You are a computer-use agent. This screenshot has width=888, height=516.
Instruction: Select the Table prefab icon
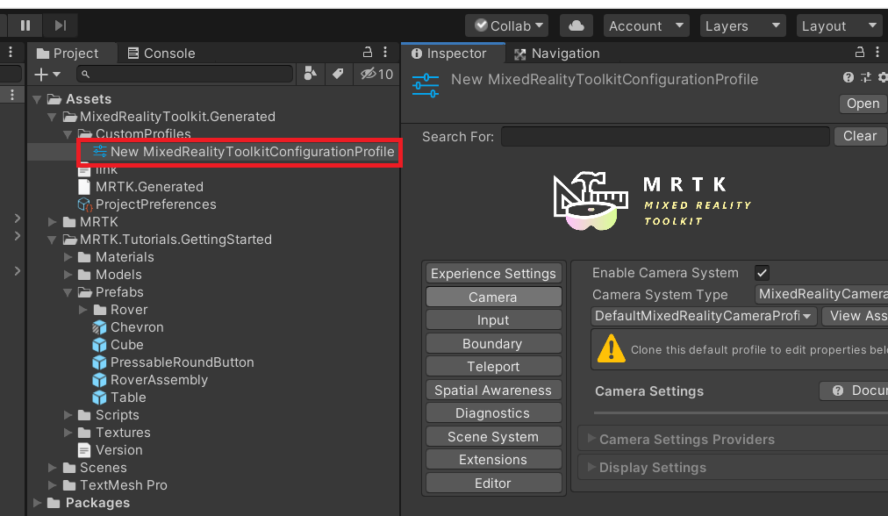point(99,398)
